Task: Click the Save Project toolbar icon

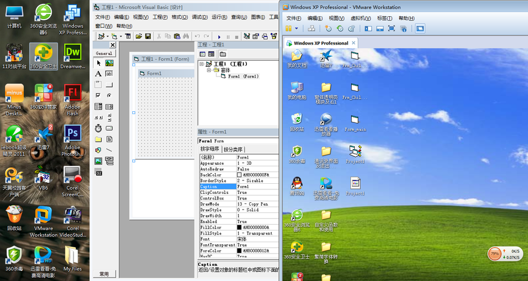Action: pyautogui.click(x=148, y=37)
